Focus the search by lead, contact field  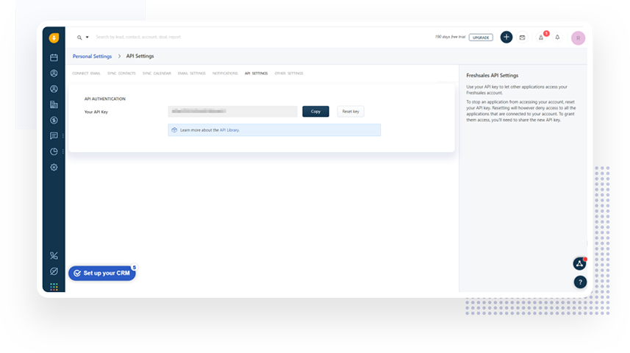138,37
